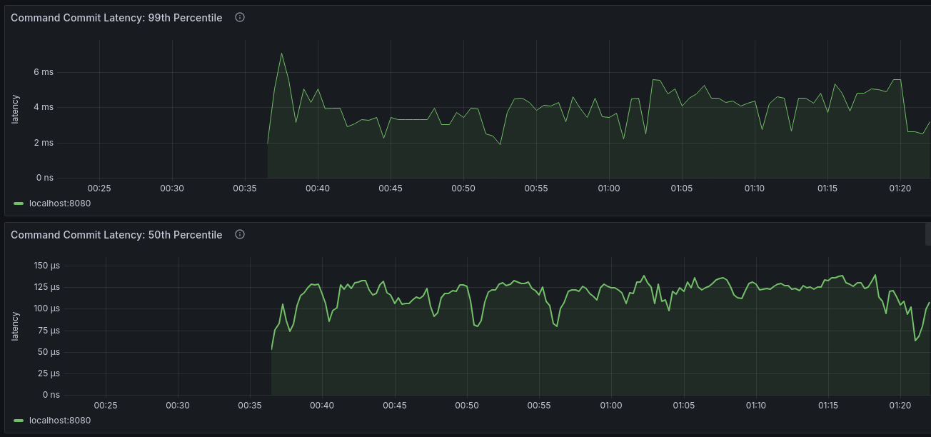Click 00:40 time label on 50th Percentile axis

point(321,406)
